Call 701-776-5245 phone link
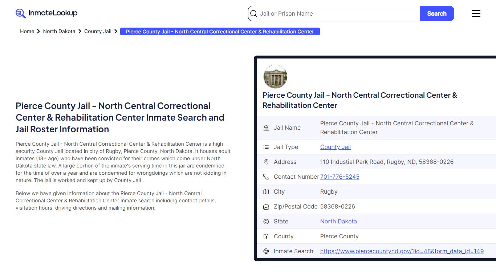Viewport: 496px width, 279px height. click(x=340, y=177)
